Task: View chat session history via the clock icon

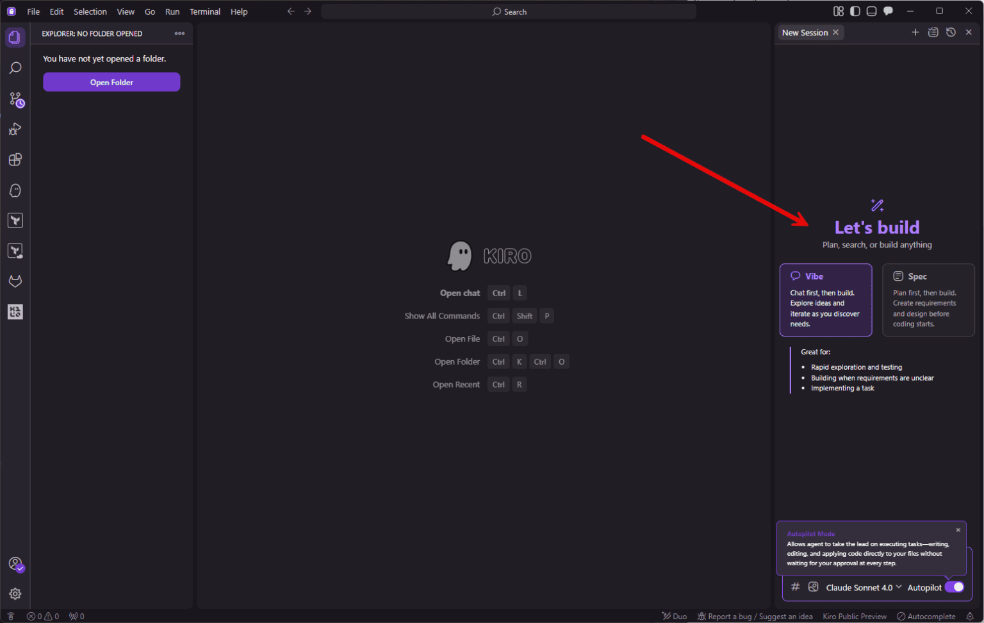Action: point(951,32)
